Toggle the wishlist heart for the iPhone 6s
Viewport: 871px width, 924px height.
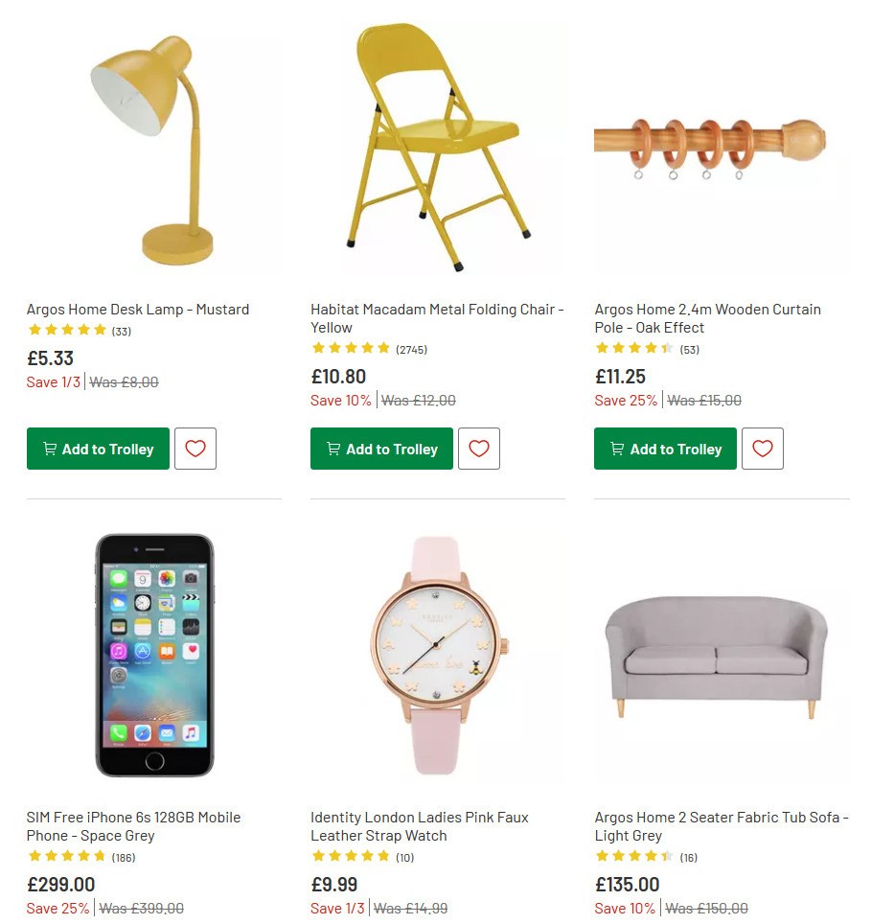click(195, 920)
